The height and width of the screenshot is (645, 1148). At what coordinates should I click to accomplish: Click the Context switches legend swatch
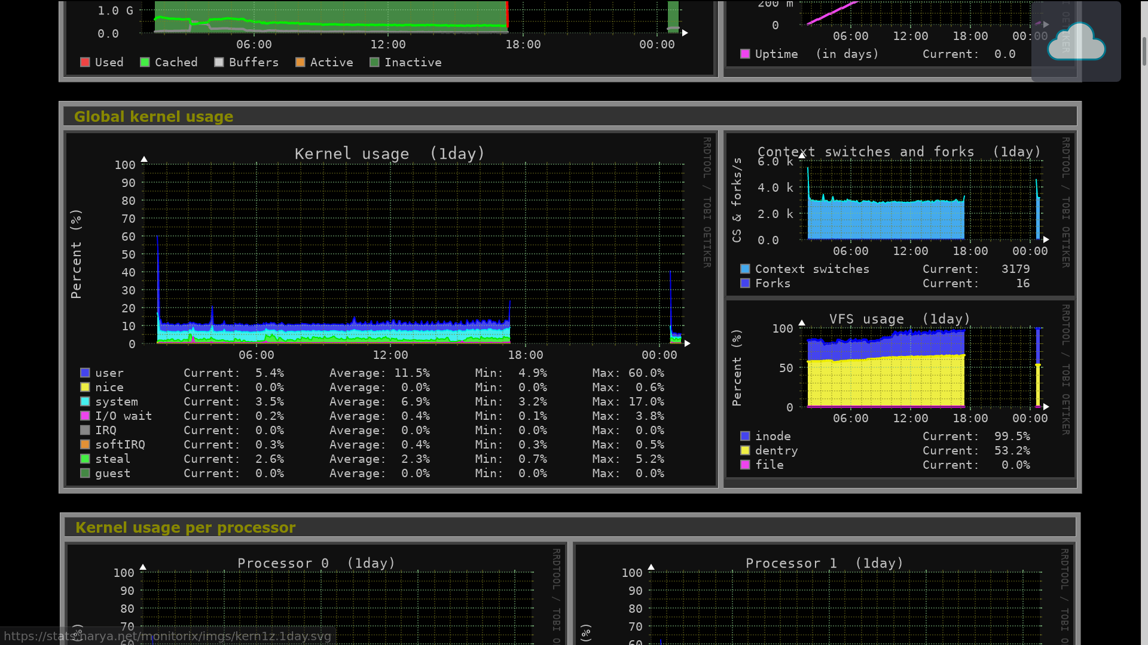[x=745, y=269]
